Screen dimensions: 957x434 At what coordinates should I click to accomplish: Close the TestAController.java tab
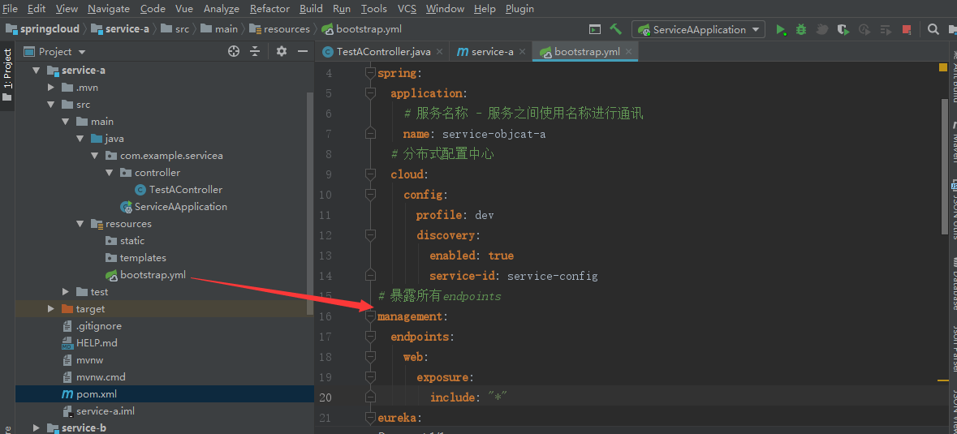click(439, 52)
